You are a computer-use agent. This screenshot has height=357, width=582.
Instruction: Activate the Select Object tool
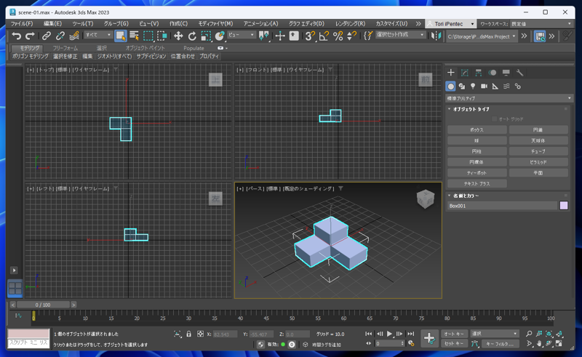tap(121, 36)
